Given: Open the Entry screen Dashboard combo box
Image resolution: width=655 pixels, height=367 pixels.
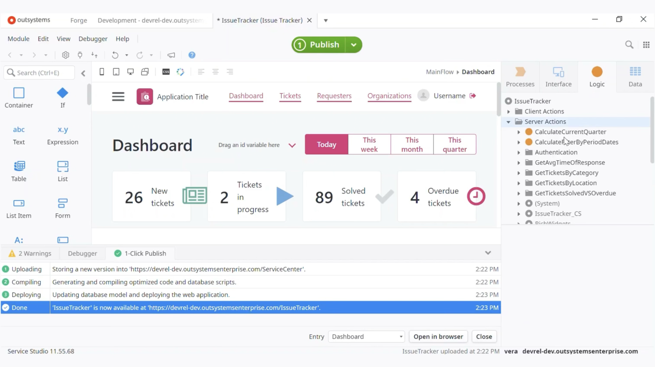Looking at the screenshot, I should [366, 337].
